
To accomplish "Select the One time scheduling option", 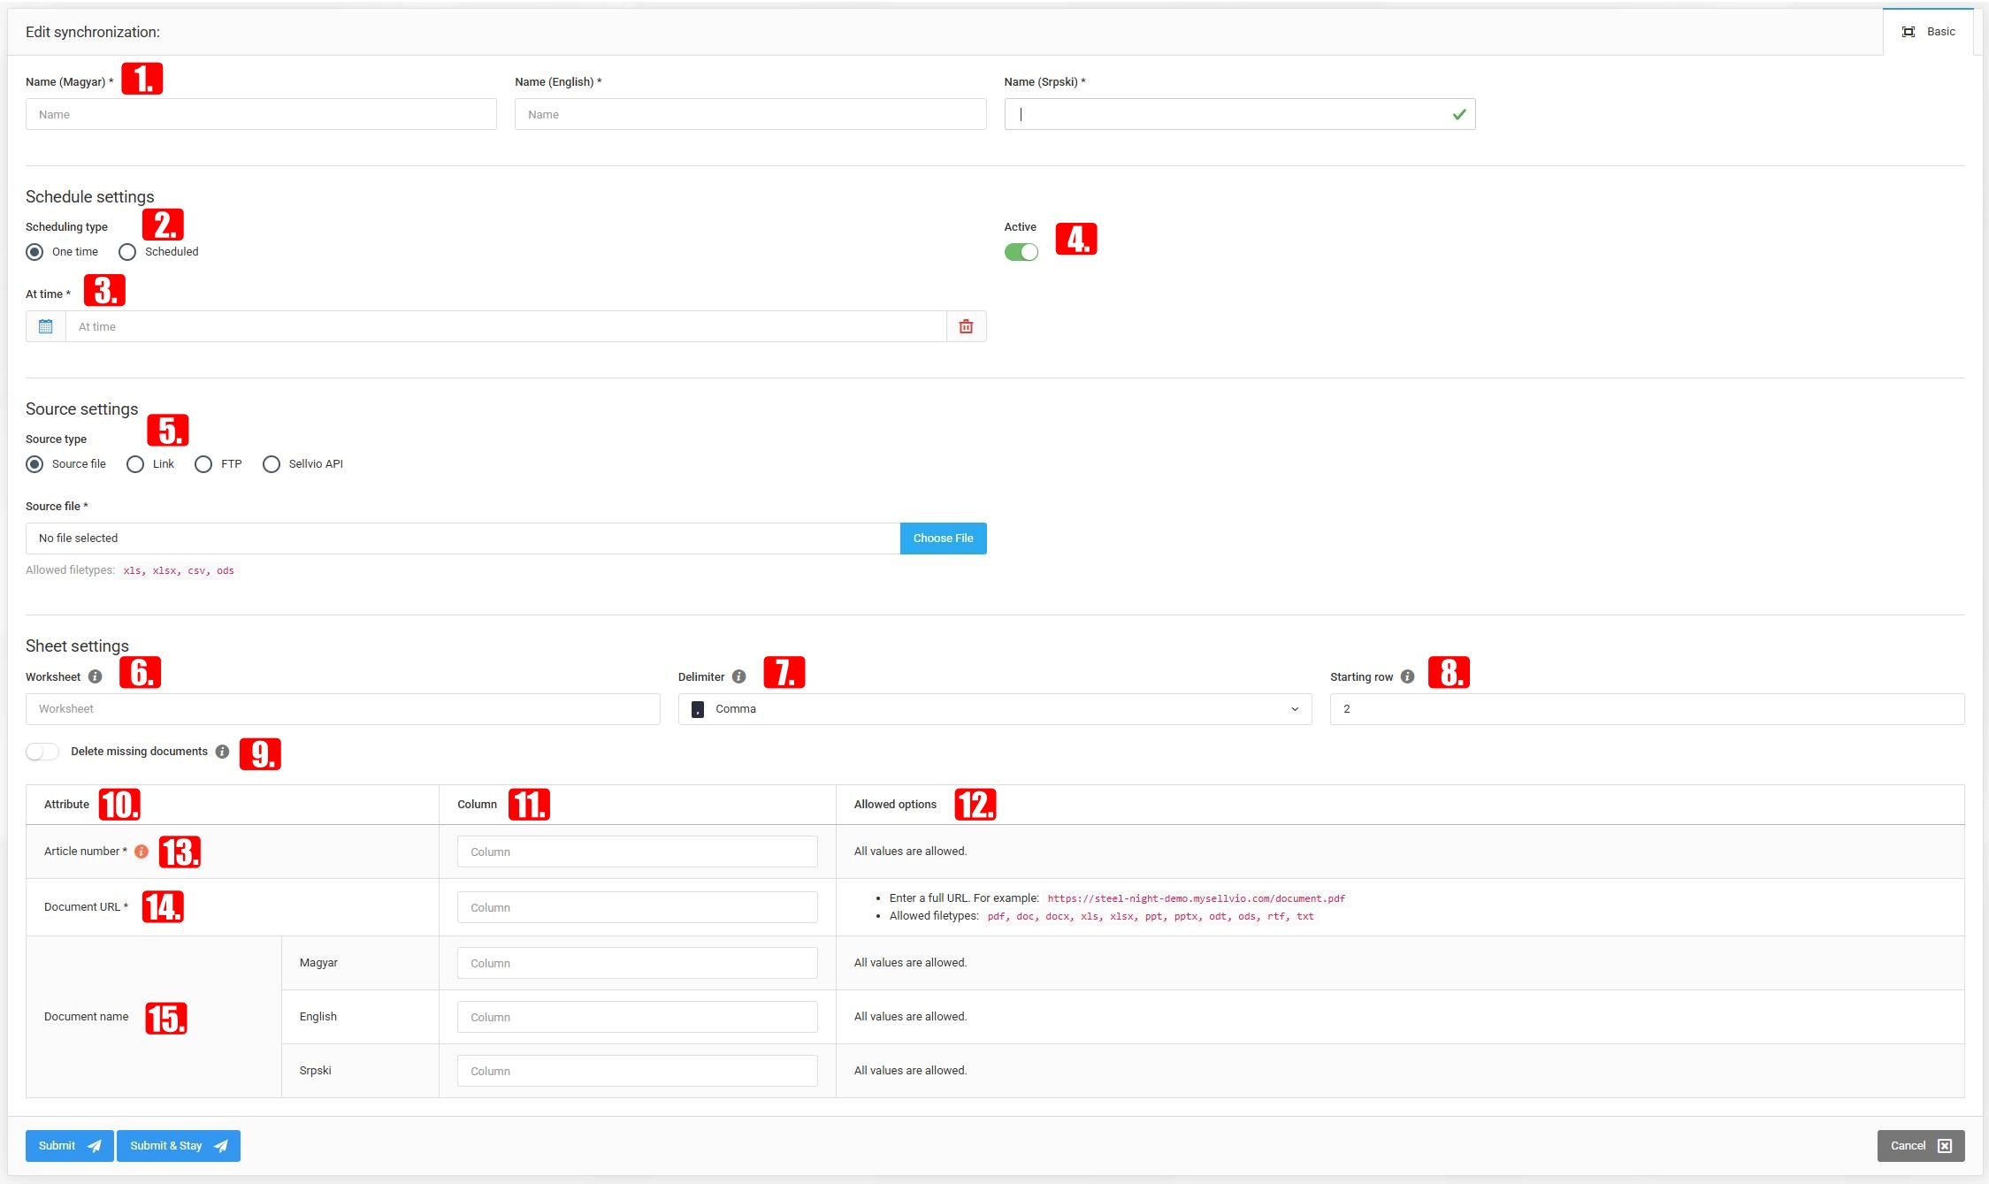I will [34, 252].
